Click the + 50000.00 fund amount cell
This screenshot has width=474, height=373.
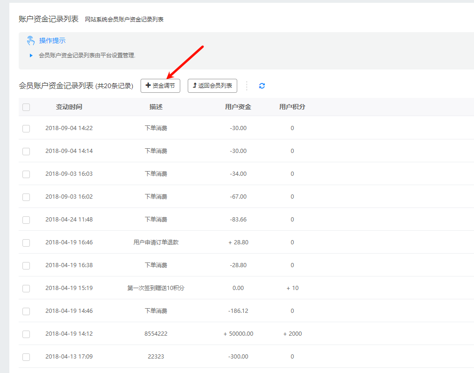tap(238, 334)
